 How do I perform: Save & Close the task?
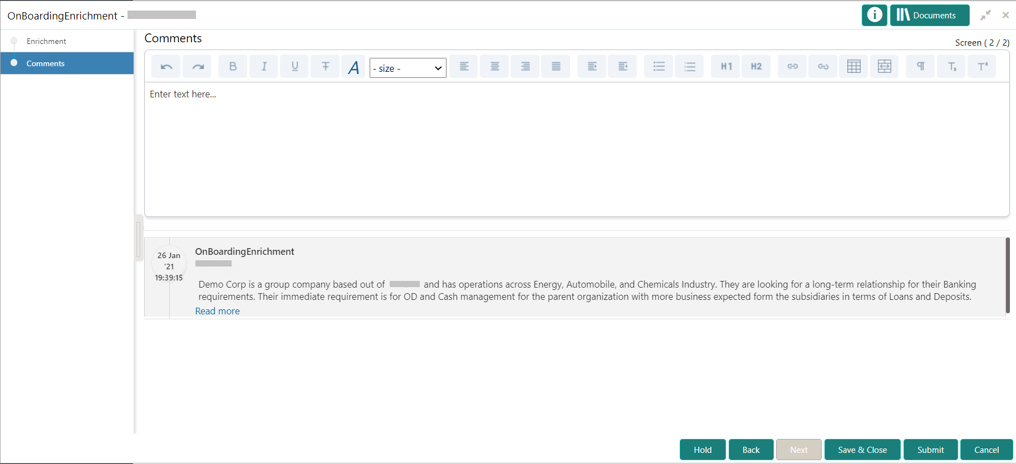coord(862,450)
